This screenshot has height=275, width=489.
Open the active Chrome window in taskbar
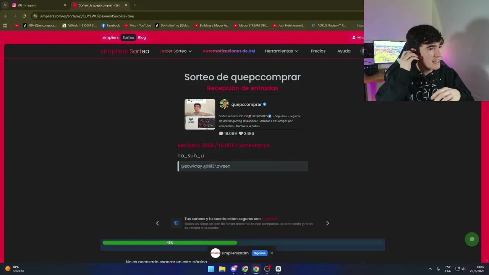pyautogui.click(x=256, y=269)
